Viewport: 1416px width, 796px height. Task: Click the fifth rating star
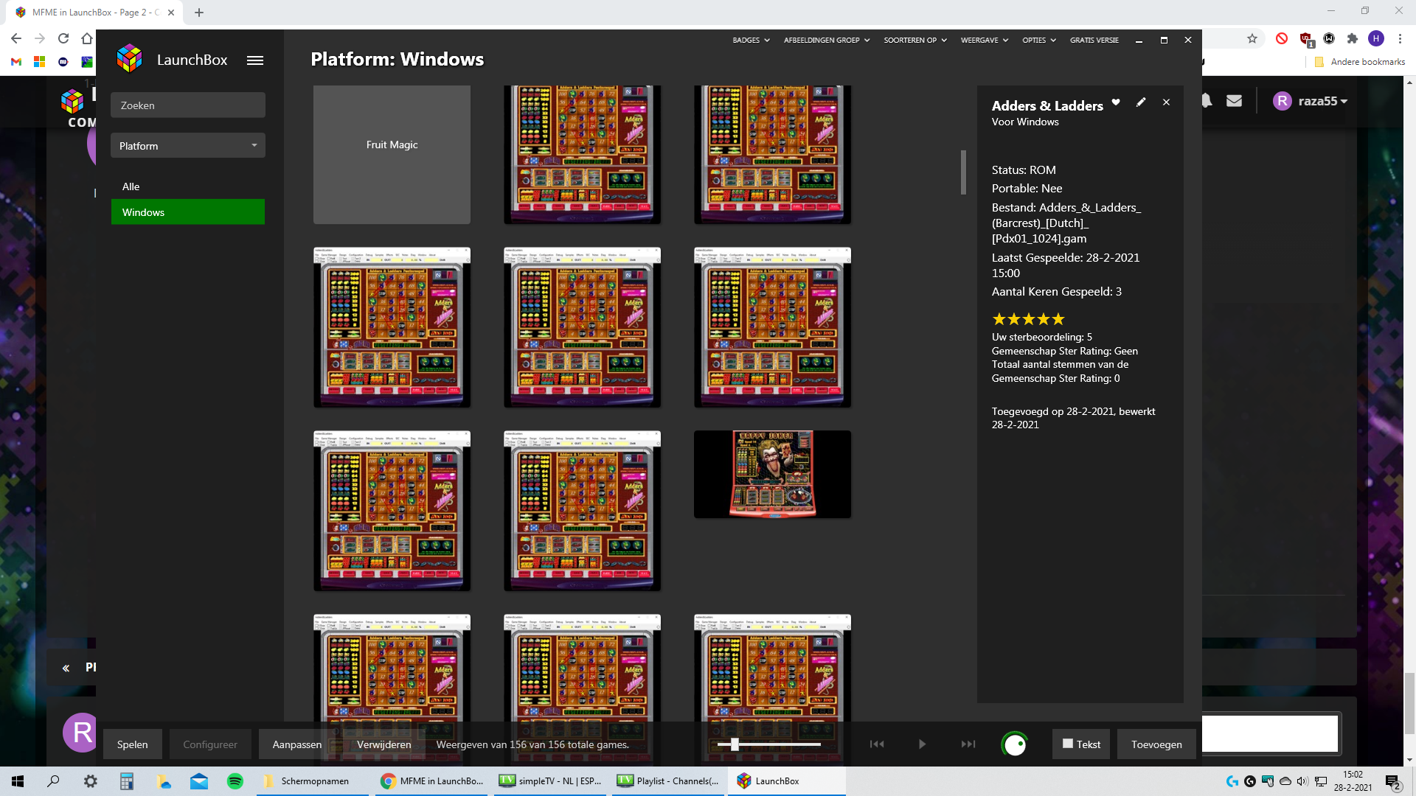1058,319
